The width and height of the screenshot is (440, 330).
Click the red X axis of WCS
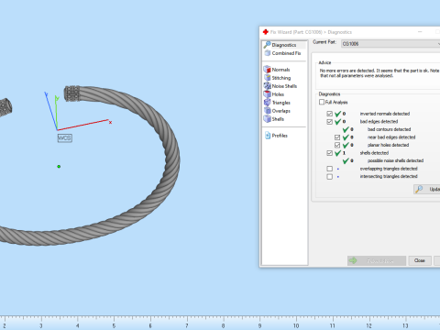coord(83,125)
